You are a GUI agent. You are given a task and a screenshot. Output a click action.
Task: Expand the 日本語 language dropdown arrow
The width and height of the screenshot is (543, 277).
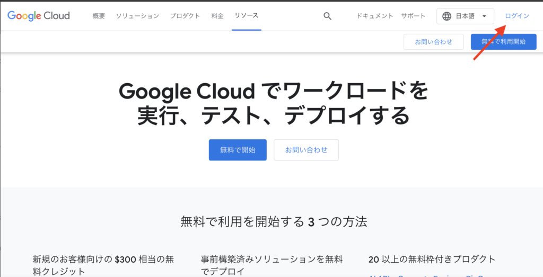click(484, 16)
